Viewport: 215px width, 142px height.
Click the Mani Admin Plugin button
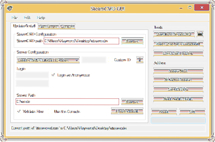[x=178, y=99]
